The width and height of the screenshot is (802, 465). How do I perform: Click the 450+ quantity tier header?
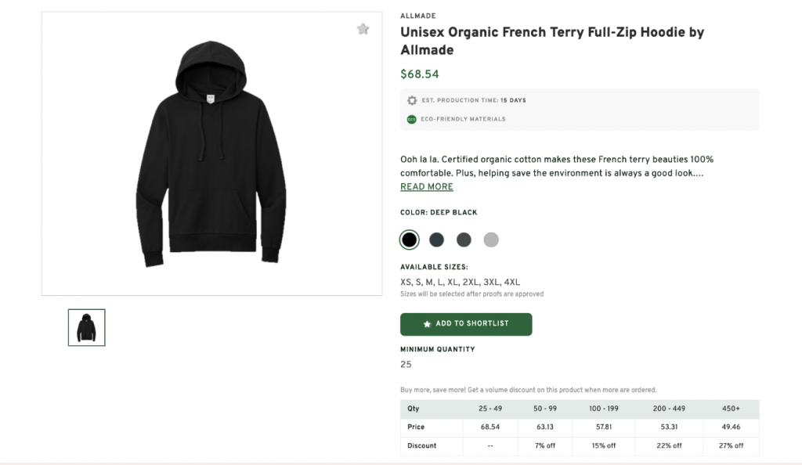pyautogui.click(x=731, y=409)
